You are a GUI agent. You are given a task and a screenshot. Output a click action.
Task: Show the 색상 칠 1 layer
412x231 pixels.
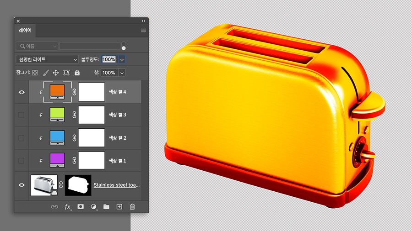pyautogui.click(x=21, y=161)
